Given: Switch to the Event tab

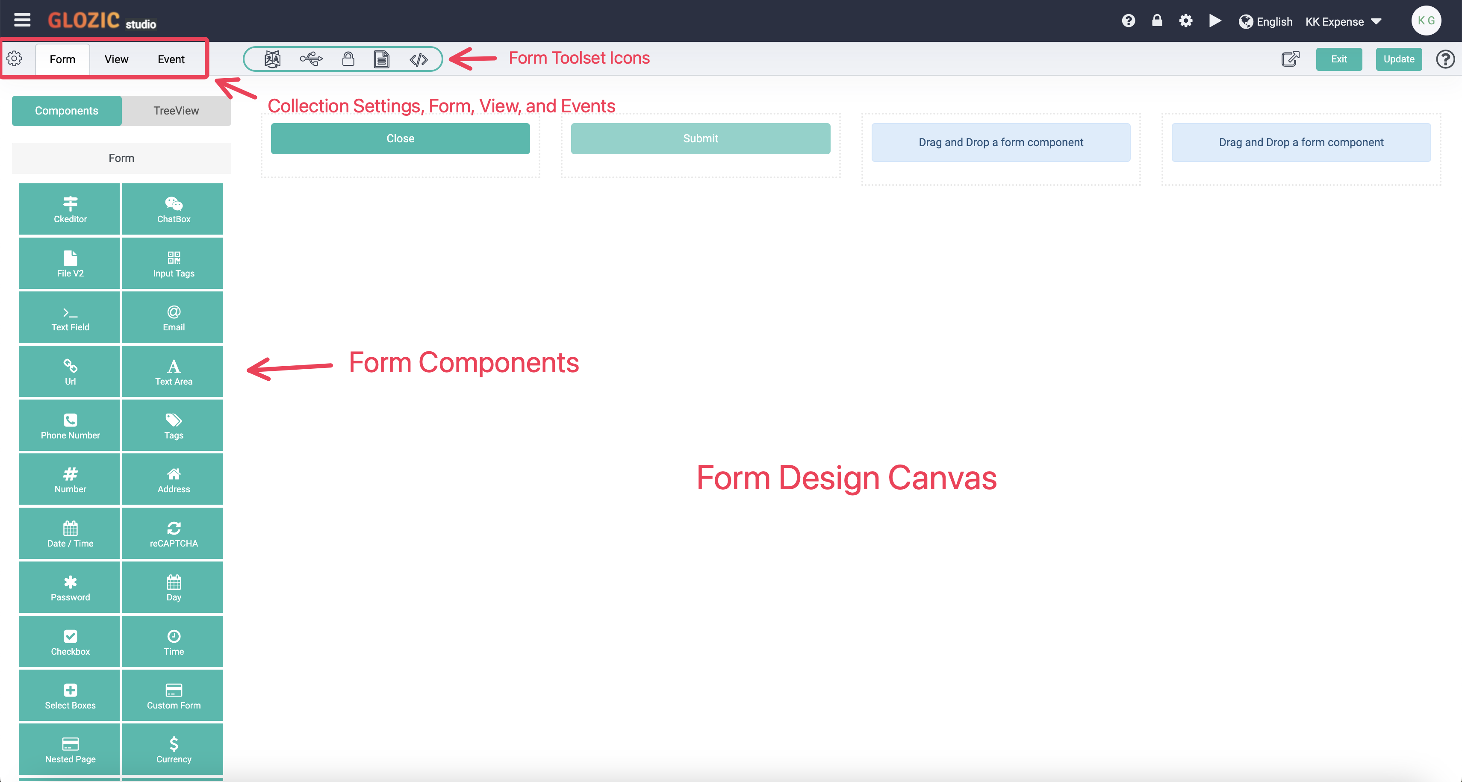Looking at the screenshot, I should coord(171,59).
